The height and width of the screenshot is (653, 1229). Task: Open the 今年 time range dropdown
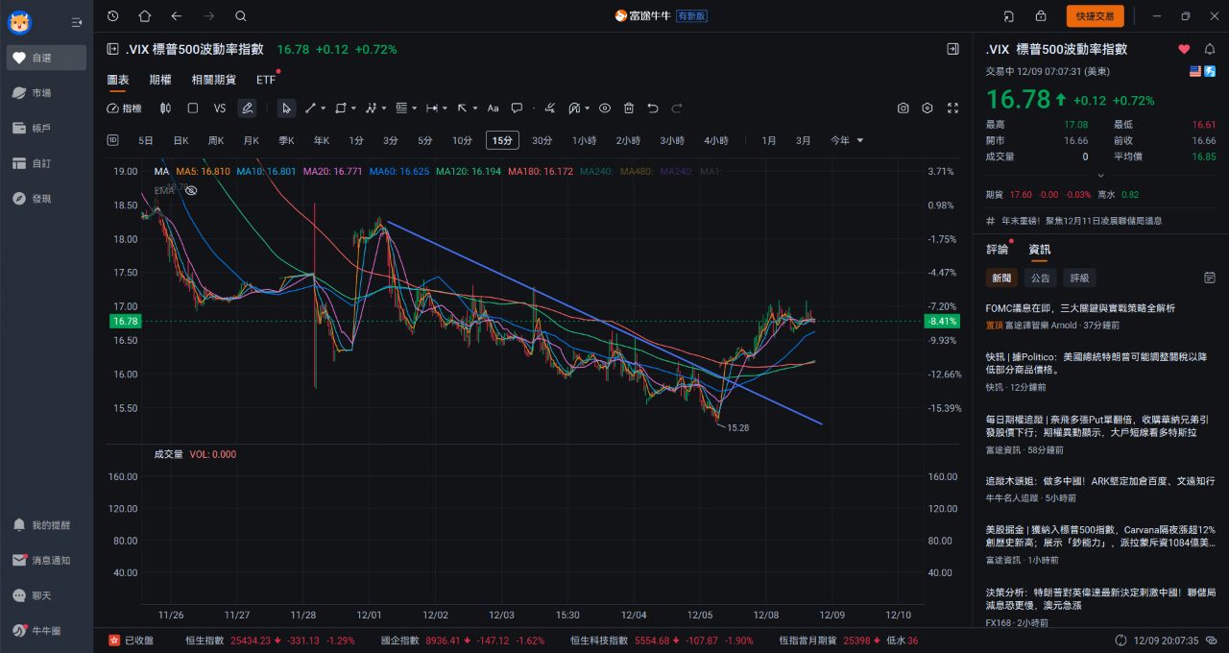click(847, 140)
